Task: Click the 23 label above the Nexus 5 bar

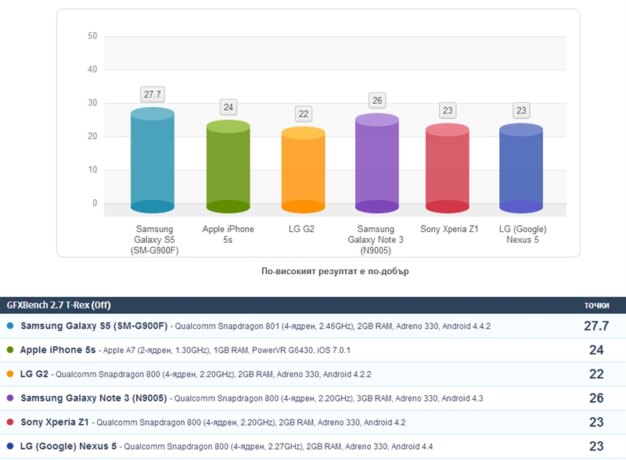Action: tap(521, 110)
